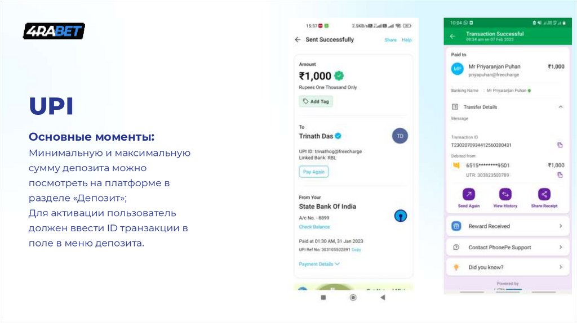Open View History icon
577x323 pixels.
tap(505, 195)
